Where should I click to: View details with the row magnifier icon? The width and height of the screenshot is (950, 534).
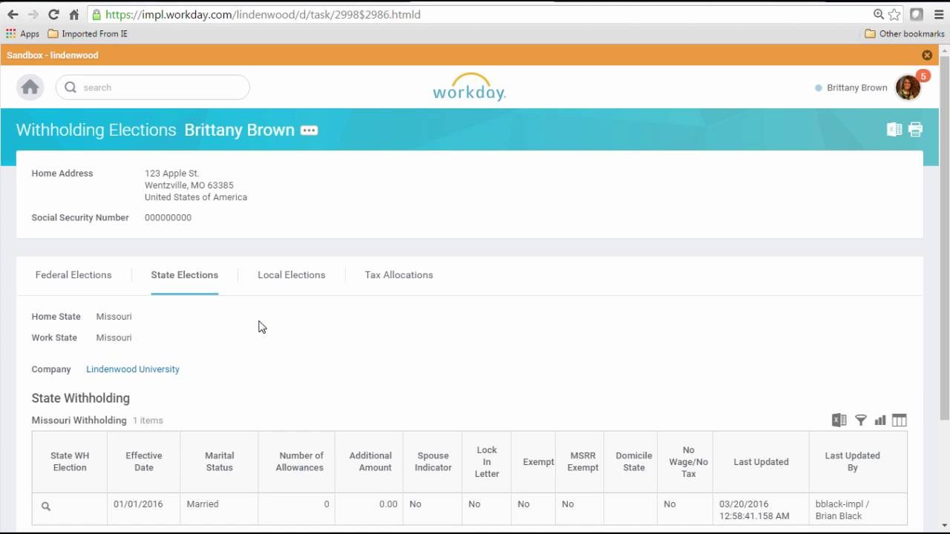click(x=46, y=507)
